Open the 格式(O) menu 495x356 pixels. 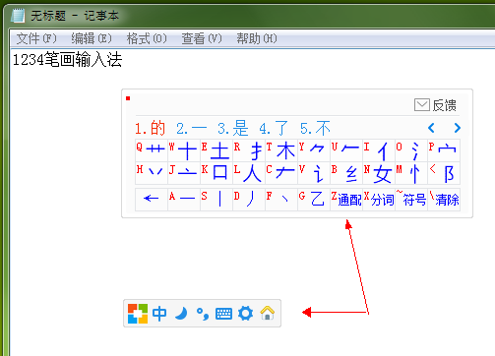point(147,38)
